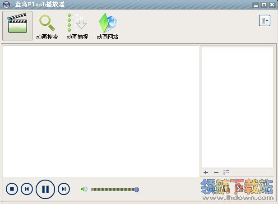Viewport: 278px width, 204px height.
Task: Add an item with the plus button
Action: coord(206,172)
